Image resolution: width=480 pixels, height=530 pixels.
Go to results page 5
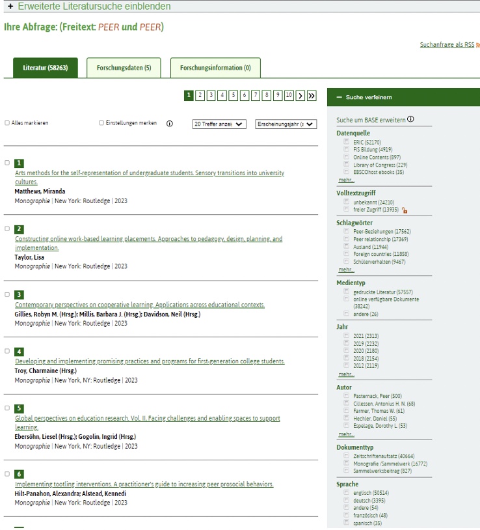point(233,96)
